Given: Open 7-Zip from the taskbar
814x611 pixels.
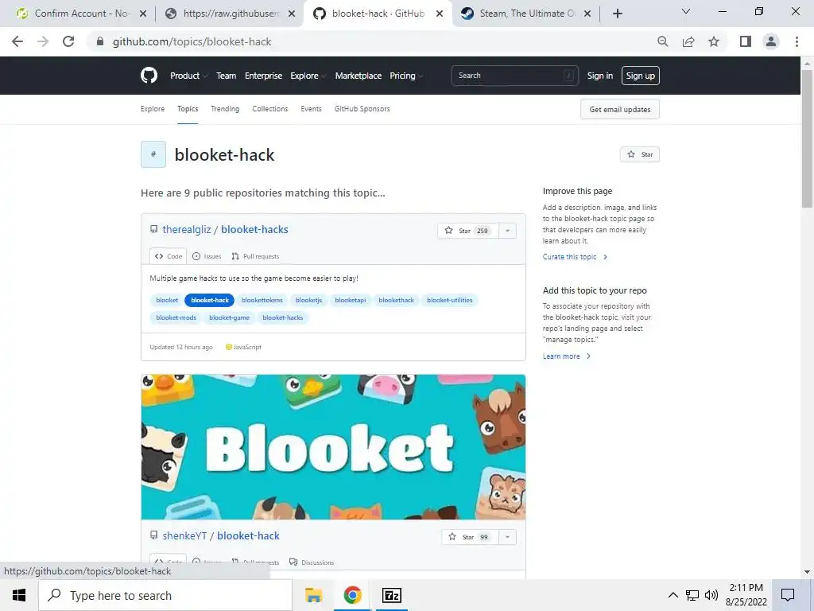Looking at the screenshot, I should (x=391, y=595).
